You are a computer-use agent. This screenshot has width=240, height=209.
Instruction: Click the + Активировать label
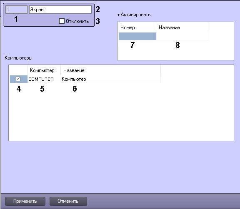point(135,15)
